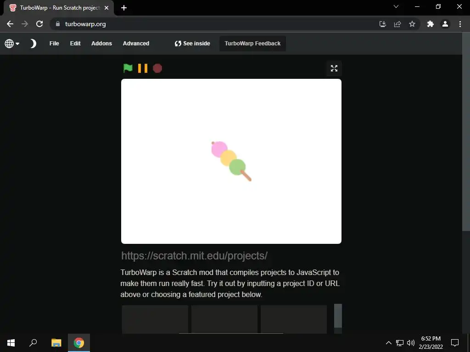Install TurboWarp app from address bar icon
Screen dimensions: 470x352
tap(382, 24)
